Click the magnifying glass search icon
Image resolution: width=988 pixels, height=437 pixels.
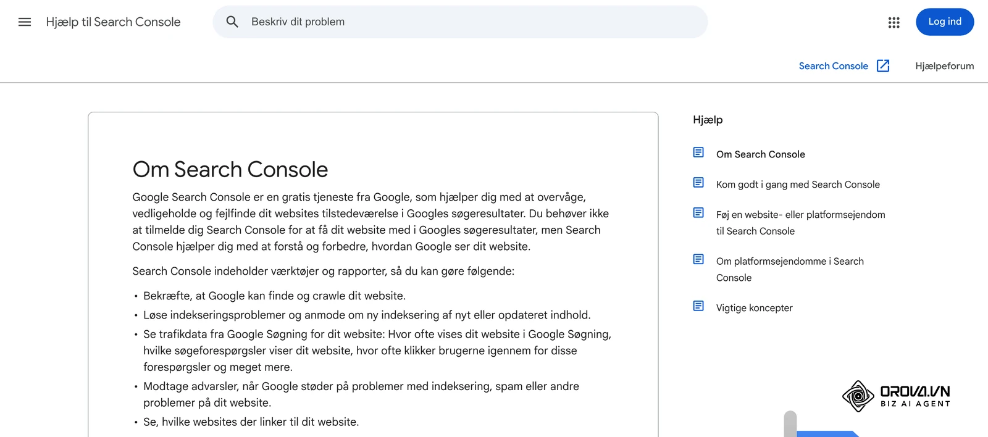click(232, 22)
